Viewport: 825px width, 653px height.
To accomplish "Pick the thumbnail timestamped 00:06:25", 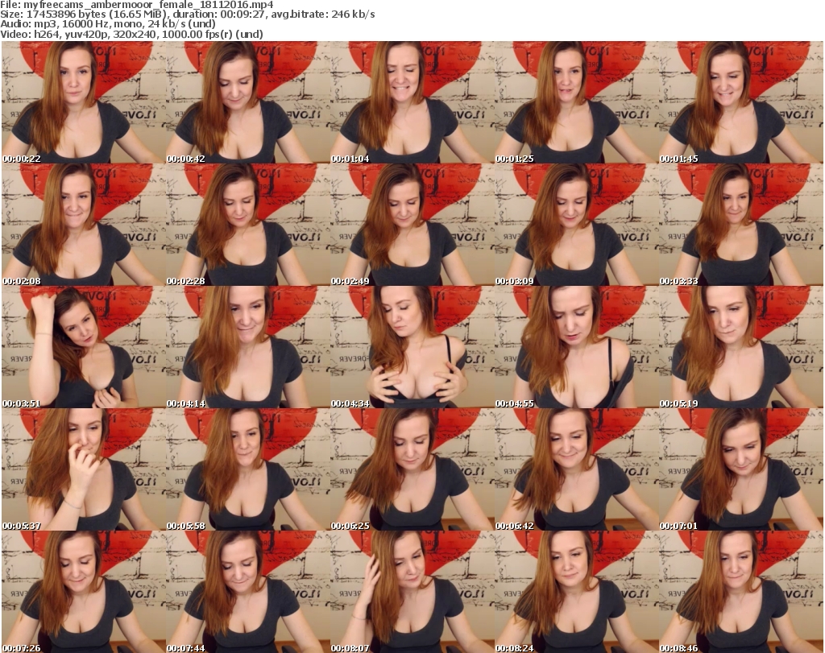I will pos(412,469).
